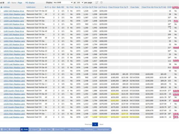Click the Page selection link
Screen dimensions: 179x134
pyautogui.click(x=20, y=3)
